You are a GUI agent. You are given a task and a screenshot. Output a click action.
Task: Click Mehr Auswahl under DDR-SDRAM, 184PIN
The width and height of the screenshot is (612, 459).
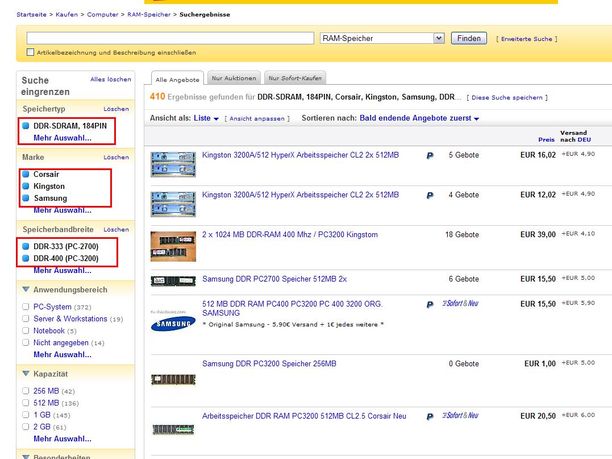click(x=63, y=138)
